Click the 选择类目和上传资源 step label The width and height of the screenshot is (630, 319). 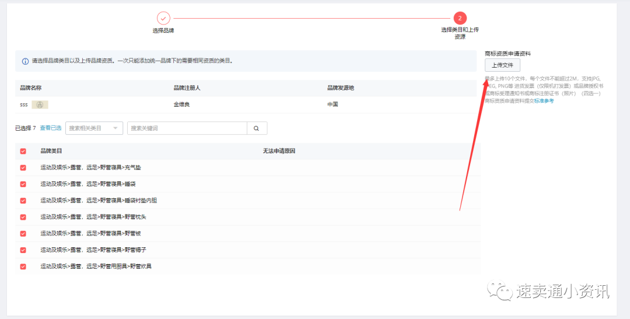tap(460, 33)
